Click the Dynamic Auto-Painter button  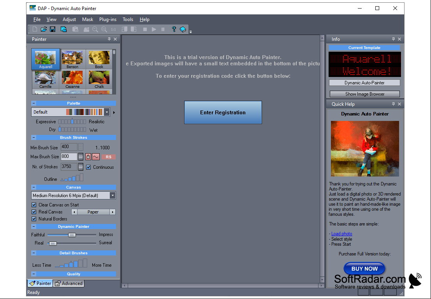pos(364,83)
